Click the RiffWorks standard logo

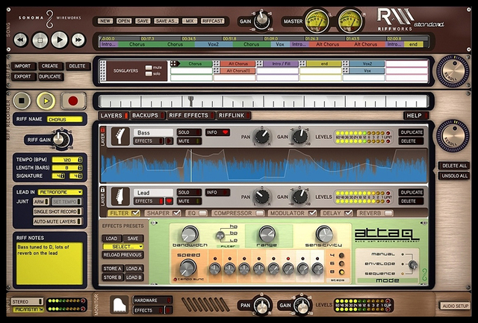(410, 19)
